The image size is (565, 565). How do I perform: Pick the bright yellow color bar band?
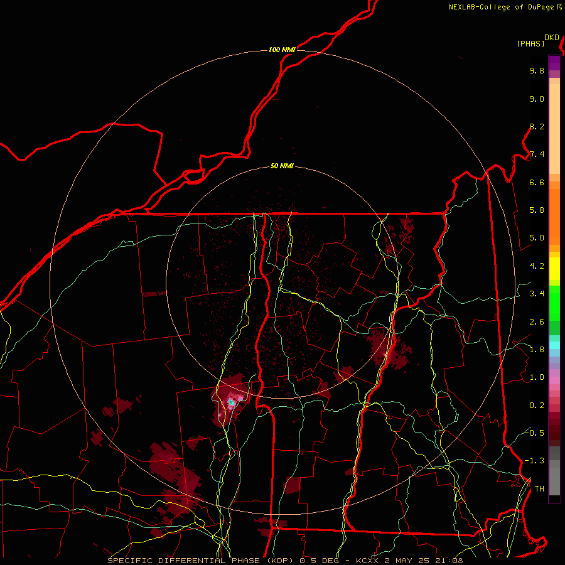[554, 269]
